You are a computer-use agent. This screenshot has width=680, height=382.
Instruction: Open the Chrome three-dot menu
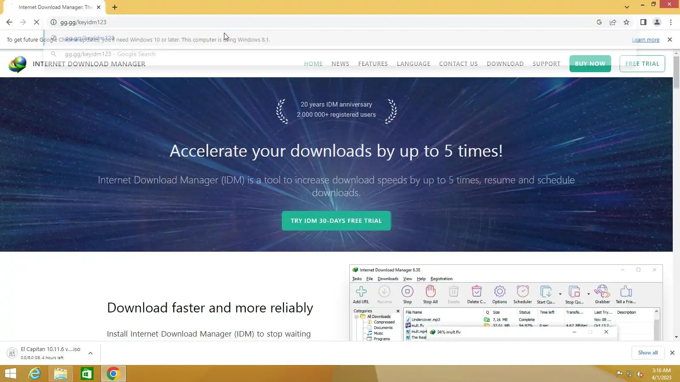coord(671,22)
